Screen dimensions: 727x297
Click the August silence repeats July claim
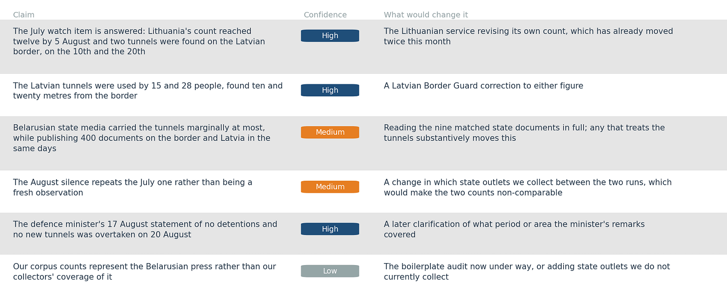point(133,188)
